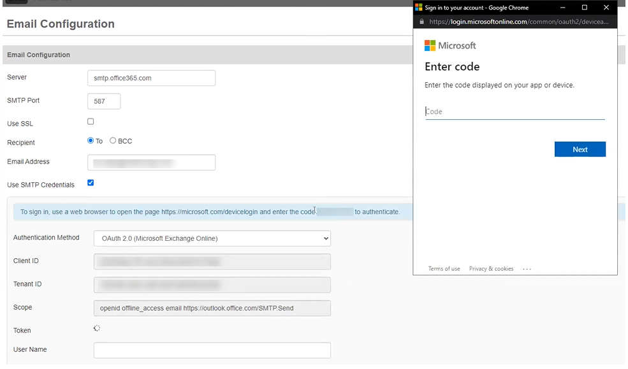628x369 pixels.
Task: Open the Terms of use link
Action: [444, 269]
